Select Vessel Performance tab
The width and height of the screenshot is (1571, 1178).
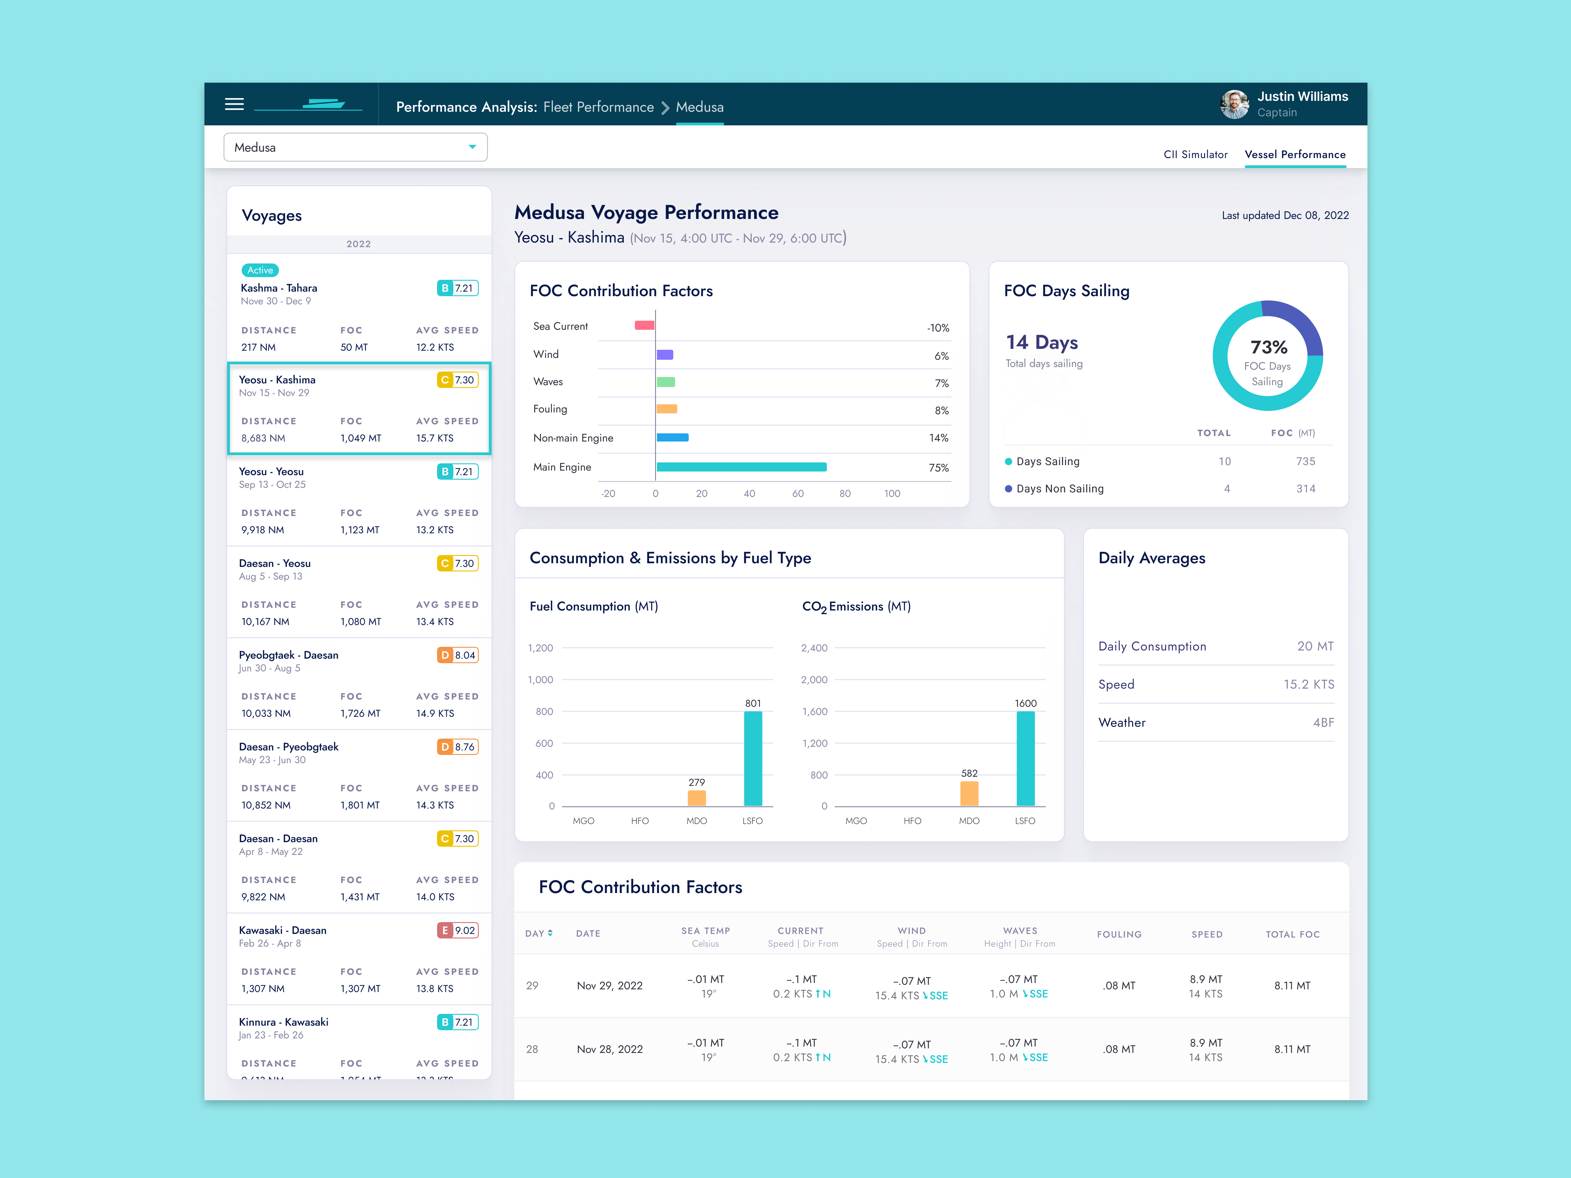coord(1295,154)
